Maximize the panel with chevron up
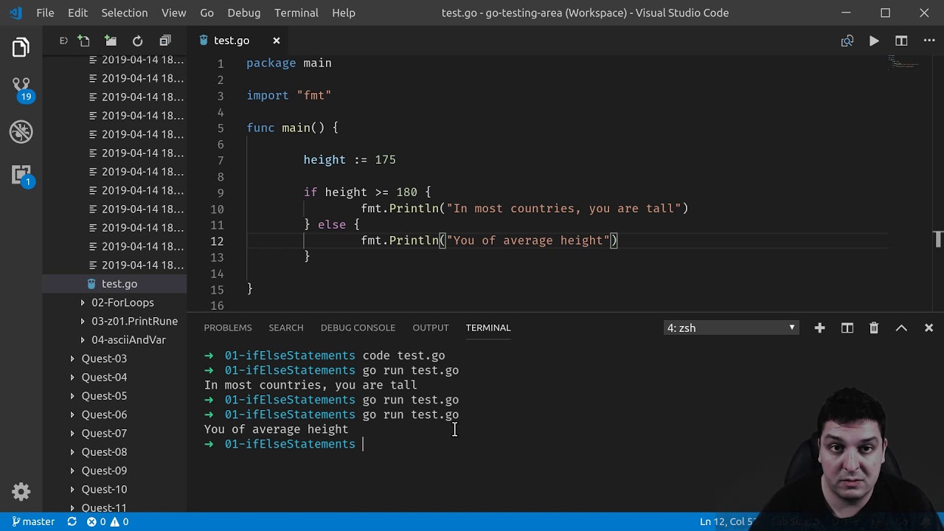Viewport: 944px width, 531px height. (901, 328)
